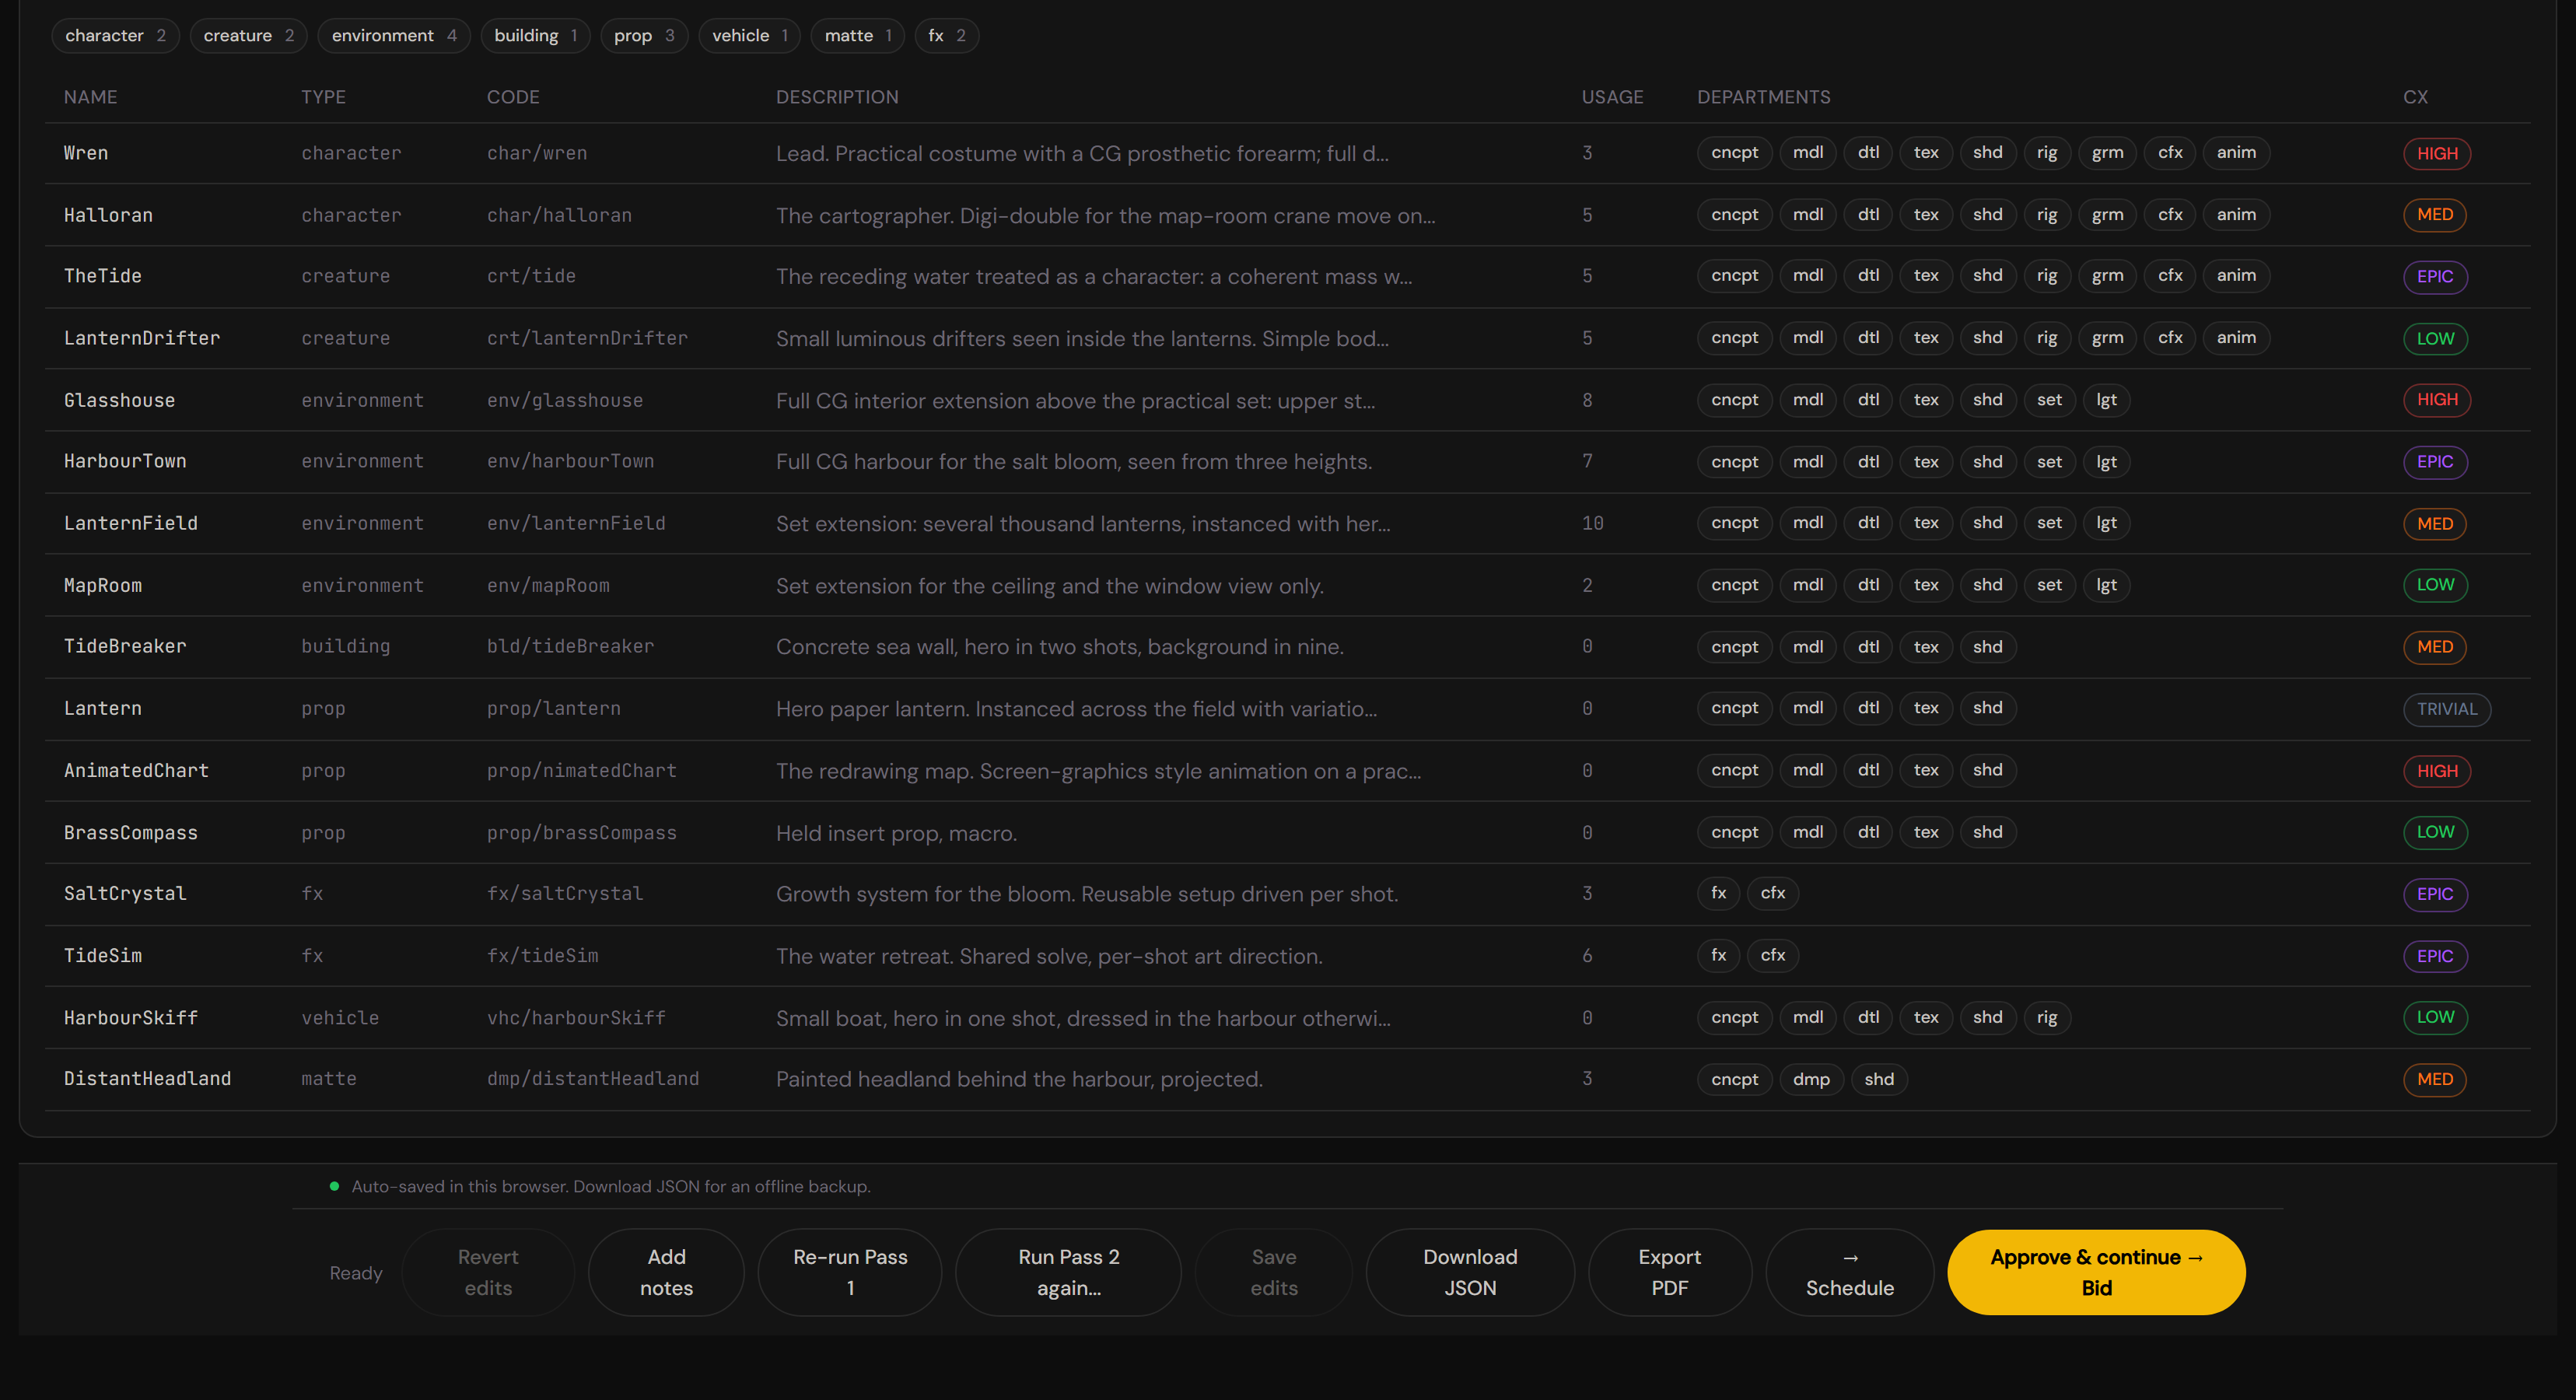Sort table by NAME column header
Screen dimensions: 2576x1400
coord(90,97)
